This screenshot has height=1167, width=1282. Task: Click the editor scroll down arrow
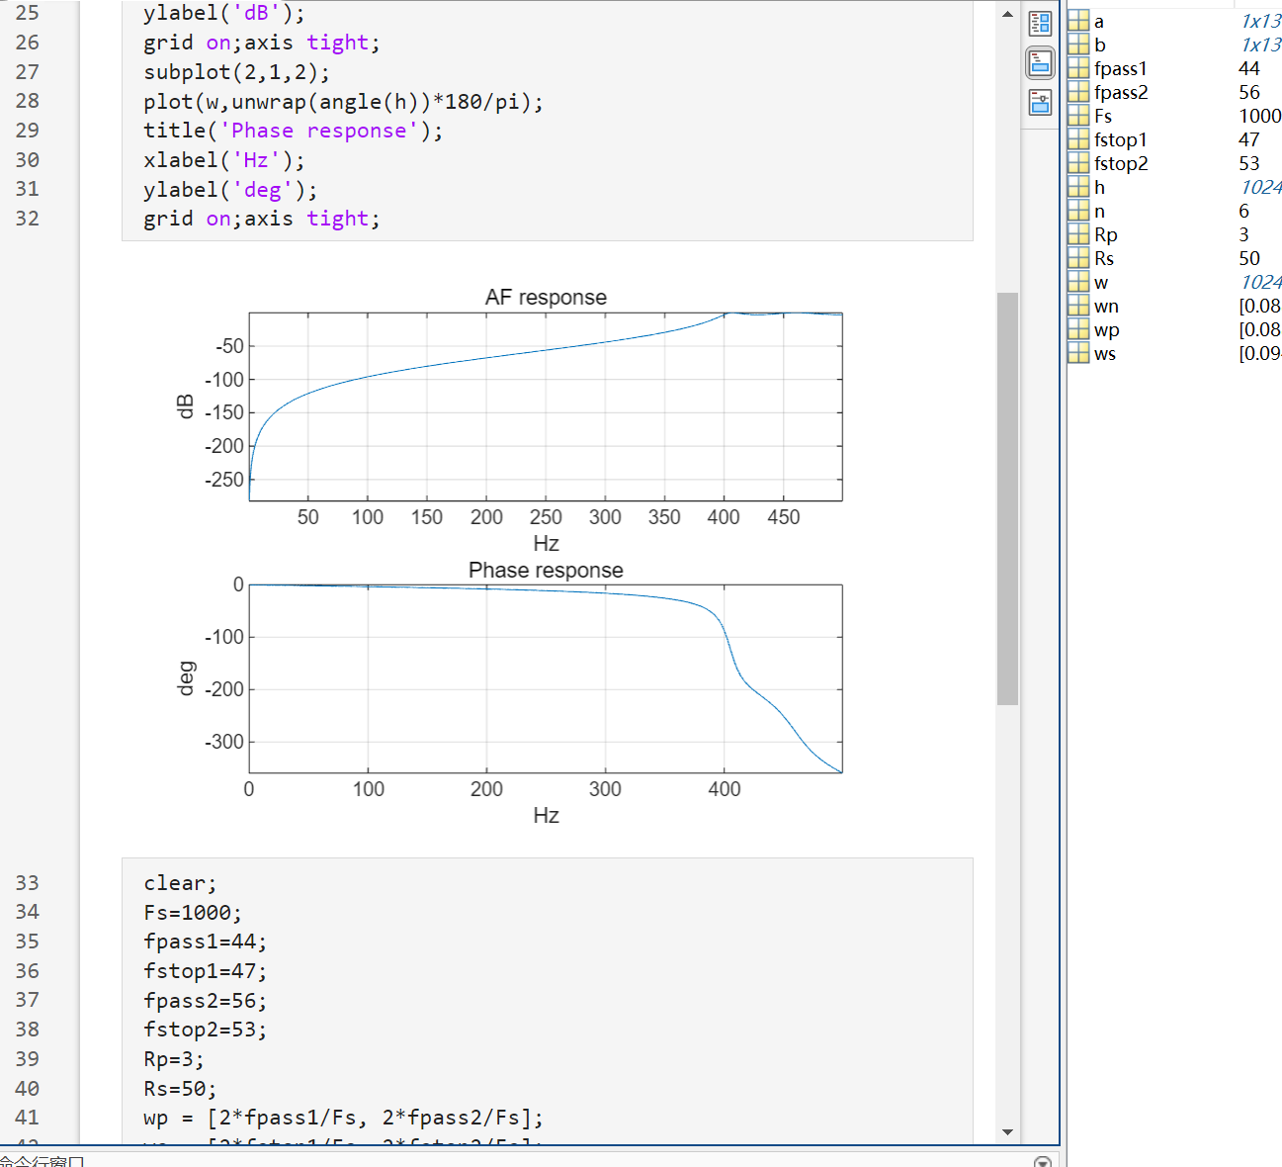pyautogui.click(x=1007, y=1131)
